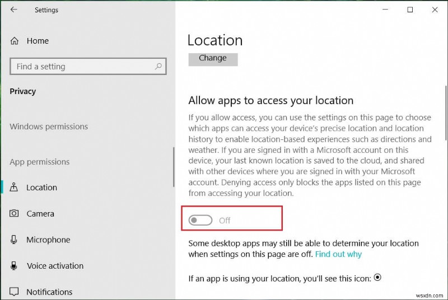Viewport: 448px width, 300px height.
Task: Click the Off label beside the switch
Action: click(x=225, y=221)
